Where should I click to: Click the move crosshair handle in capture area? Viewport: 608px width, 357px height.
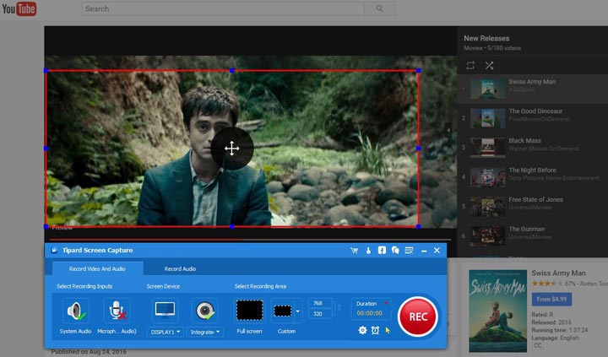(232, 148)
